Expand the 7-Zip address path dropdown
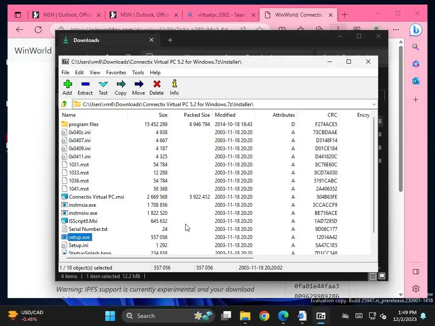 pos(374,104)
